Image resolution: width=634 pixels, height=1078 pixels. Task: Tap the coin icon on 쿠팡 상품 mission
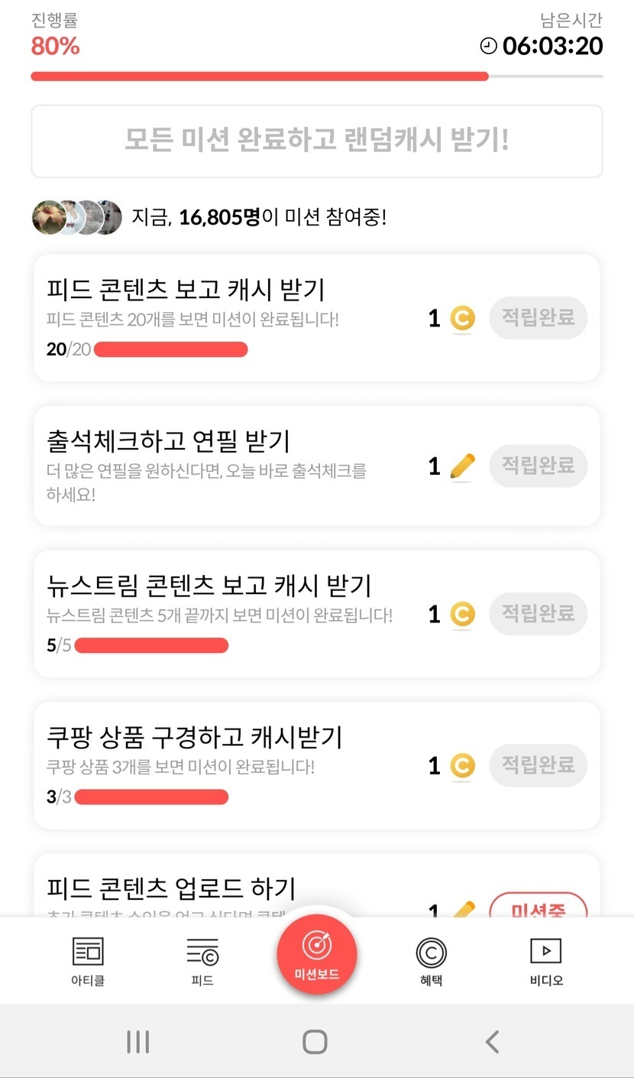click(x=462, y=765)
